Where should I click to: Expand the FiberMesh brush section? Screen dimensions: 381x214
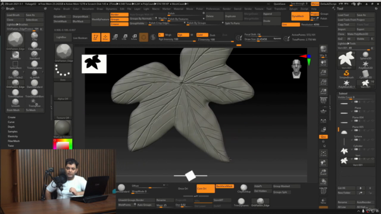(x=14, y=141)
